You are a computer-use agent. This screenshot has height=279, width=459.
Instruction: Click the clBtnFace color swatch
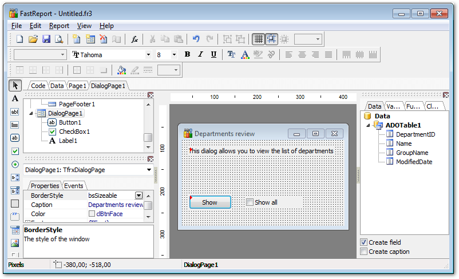(92, 214)
